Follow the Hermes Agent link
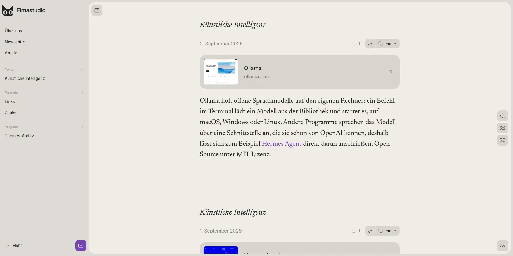The width and height of the screenshot is (513, 256). (282, 144)
